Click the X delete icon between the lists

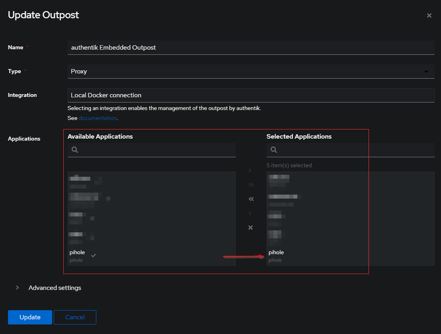[x=251, y=228]
